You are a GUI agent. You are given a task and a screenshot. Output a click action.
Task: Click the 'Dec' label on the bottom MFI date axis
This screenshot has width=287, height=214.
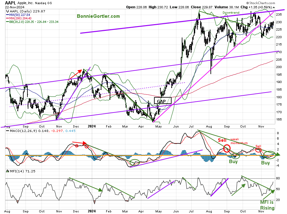point(76,211)
